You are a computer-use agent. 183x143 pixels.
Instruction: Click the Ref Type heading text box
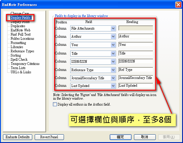[136, 70]
